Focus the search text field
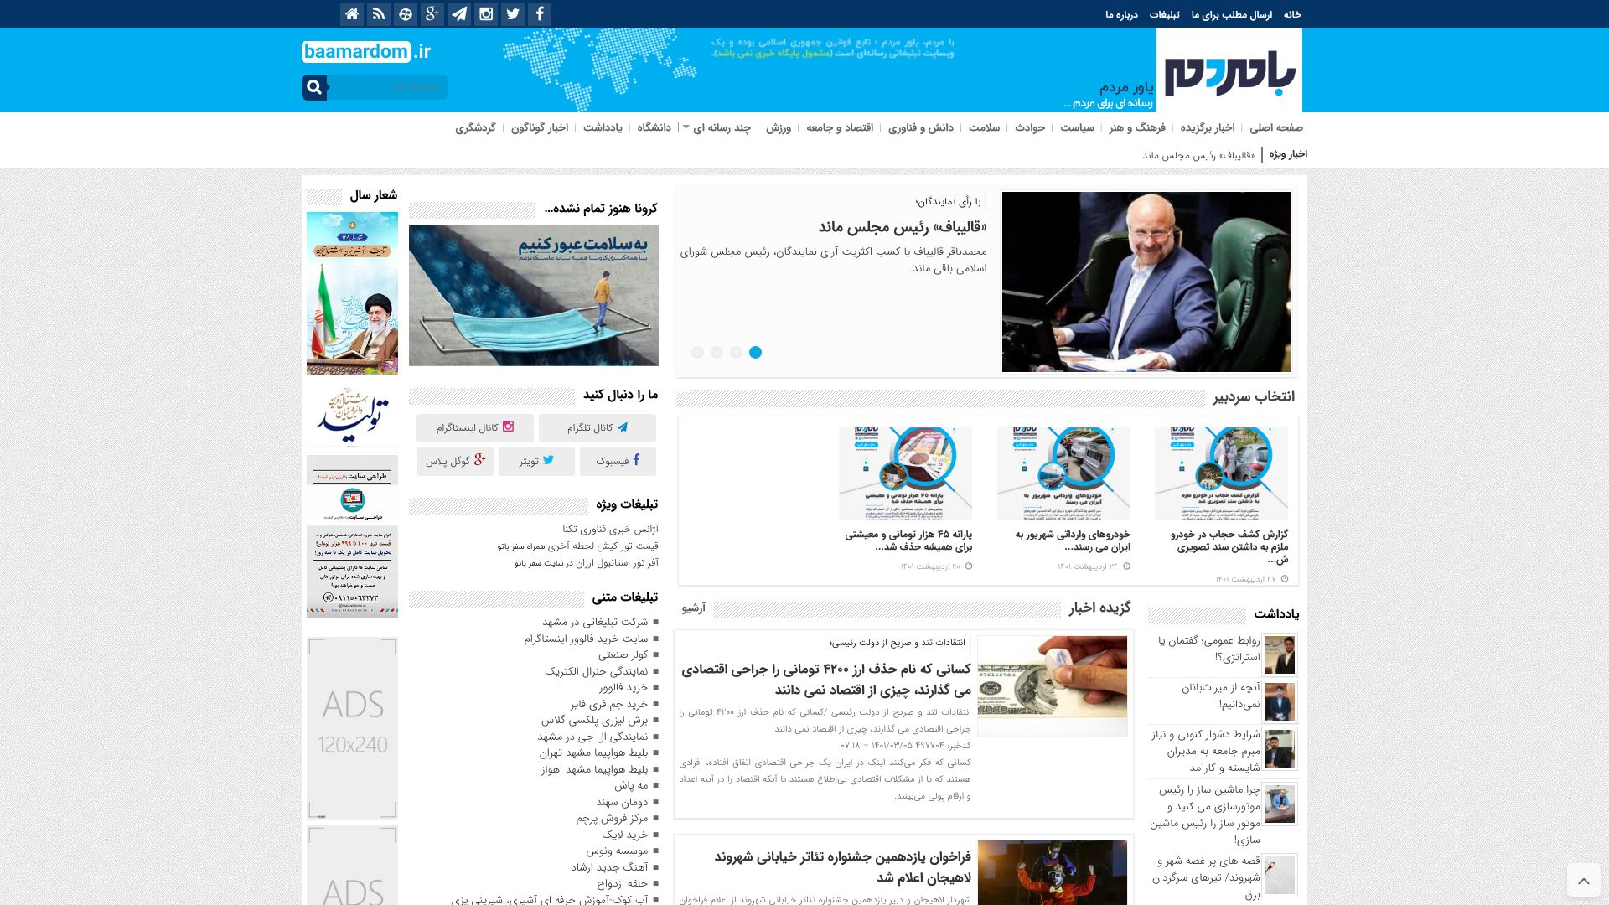The width and height of the screenshot is (1609, 905). 387,87
